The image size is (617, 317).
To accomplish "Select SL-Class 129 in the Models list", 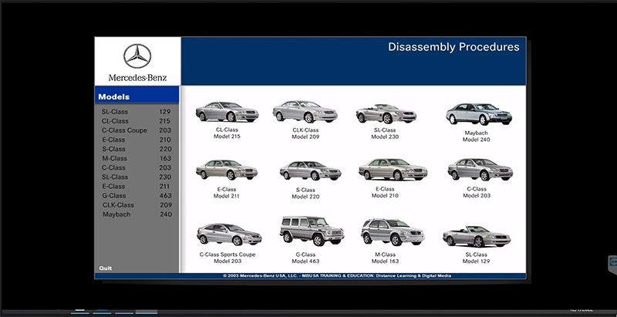I will 137,112.
